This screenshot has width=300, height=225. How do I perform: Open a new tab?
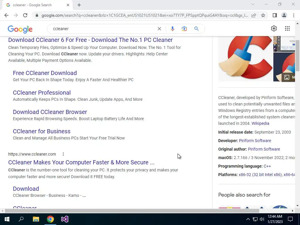(x=79, y=5)
